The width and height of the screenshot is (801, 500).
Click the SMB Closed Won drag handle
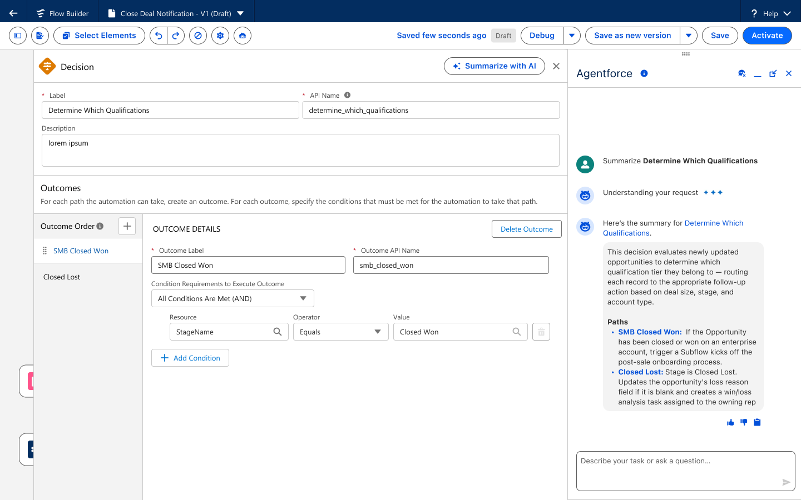[x=45, y=251]
